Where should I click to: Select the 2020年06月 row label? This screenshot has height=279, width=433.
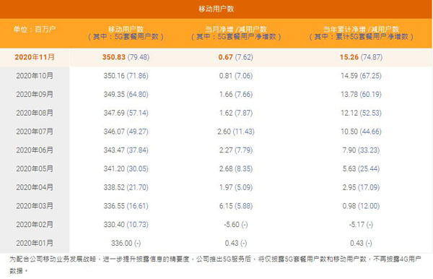point(35,150)
